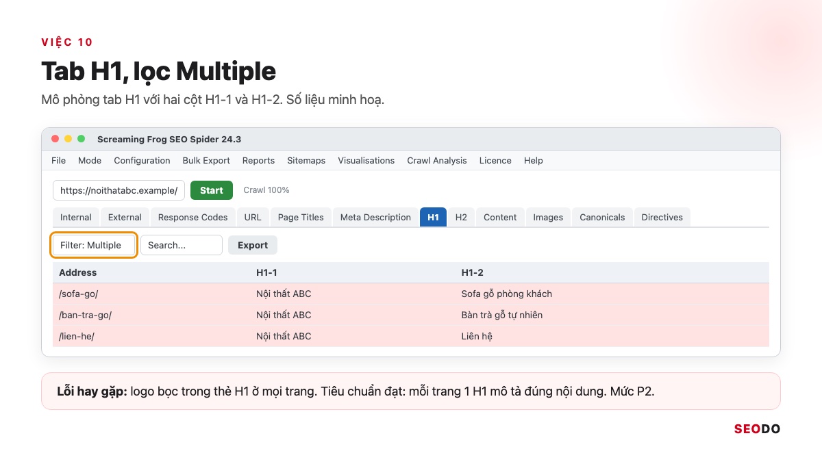Click the "Liên hệ" H1-2 cell
This screenshot has width=822, height=451.
[x=477, y=336]
